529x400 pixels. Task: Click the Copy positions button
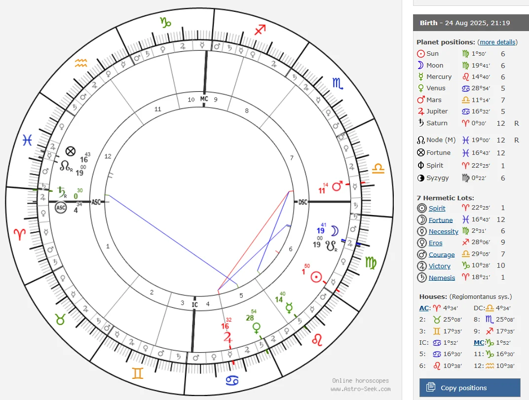click(470, 388)
